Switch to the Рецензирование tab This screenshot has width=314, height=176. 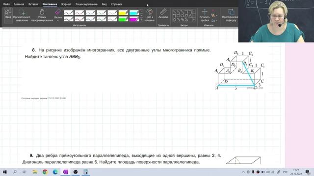coord(86,4)
